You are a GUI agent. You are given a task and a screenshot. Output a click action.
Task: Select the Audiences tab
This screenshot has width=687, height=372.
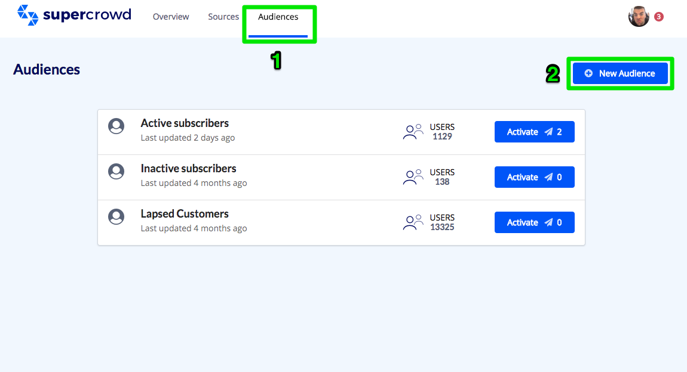[278, 17]
